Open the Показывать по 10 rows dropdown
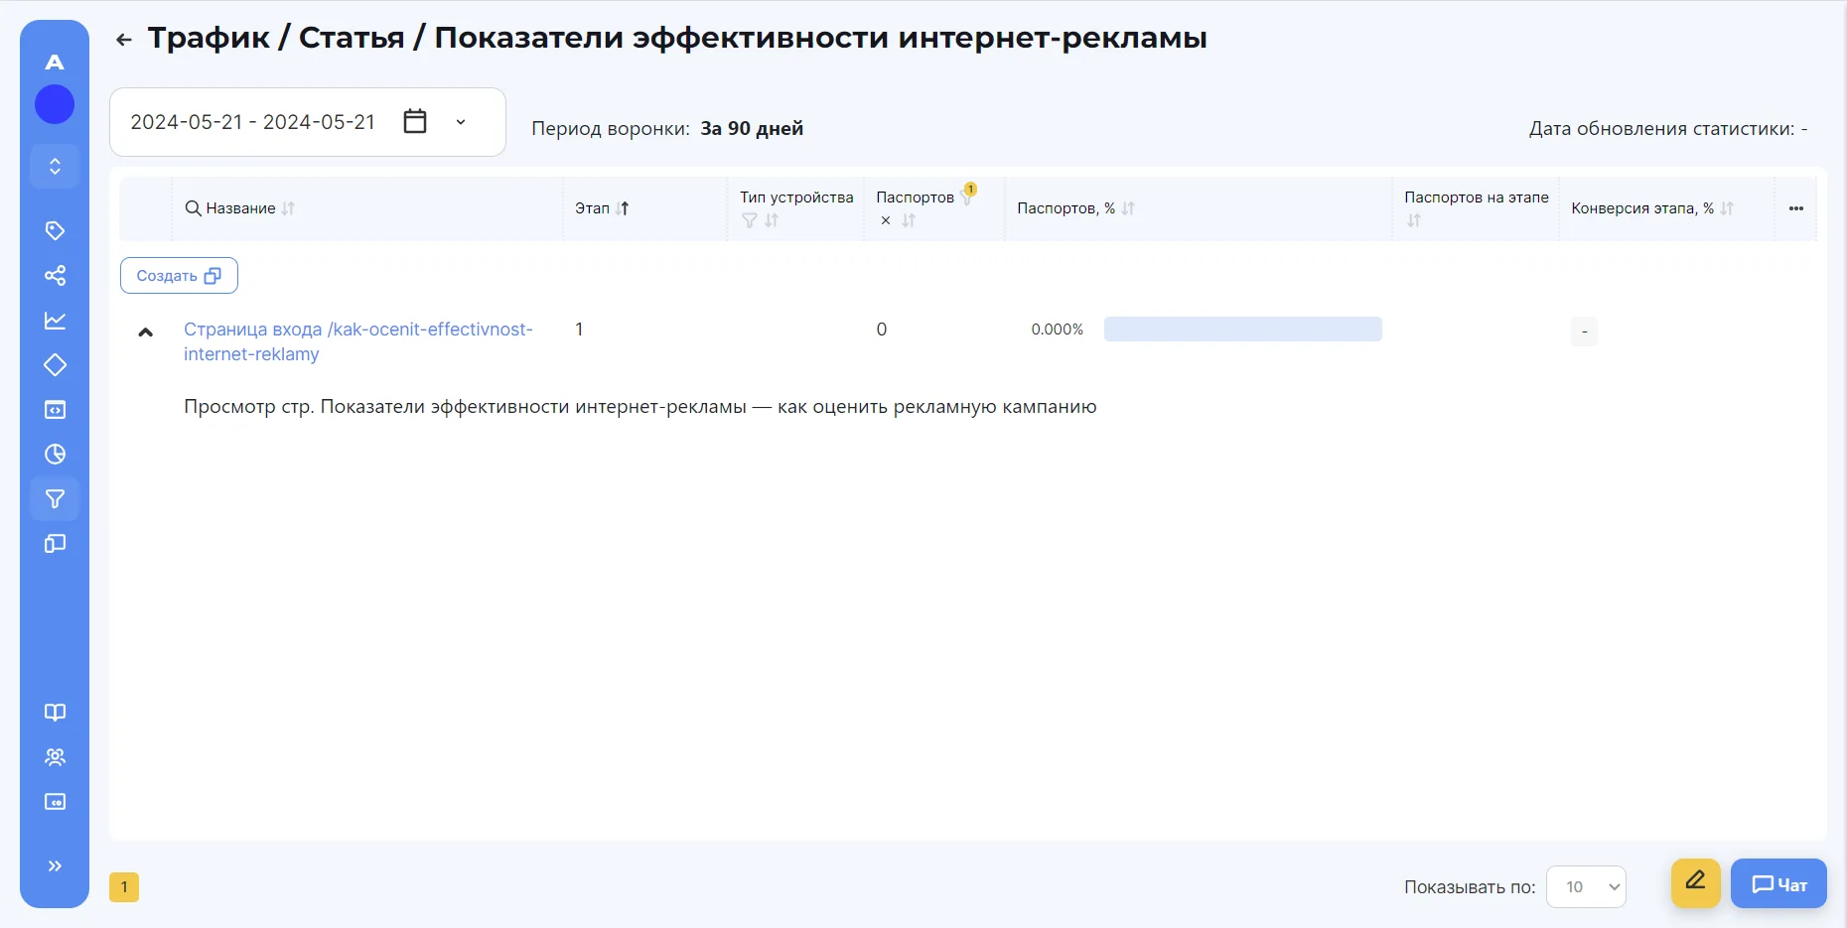Viewport: 1847px width, 928px height. click(1586, 887)
